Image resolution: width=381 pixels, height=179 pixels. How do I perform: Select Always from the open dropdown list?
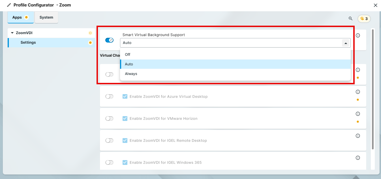[131, 74]
